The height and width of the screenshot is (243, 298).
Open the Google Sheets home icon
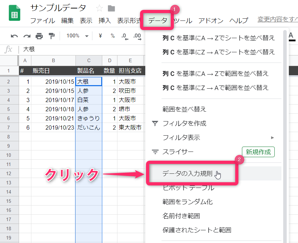[x=14, y=13]
